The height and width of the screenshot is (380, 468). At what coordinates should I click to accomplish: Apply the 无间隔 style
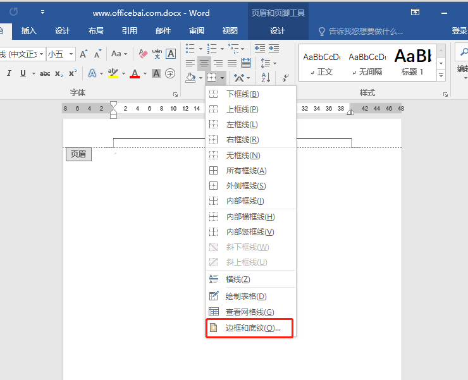pos(367,64)
